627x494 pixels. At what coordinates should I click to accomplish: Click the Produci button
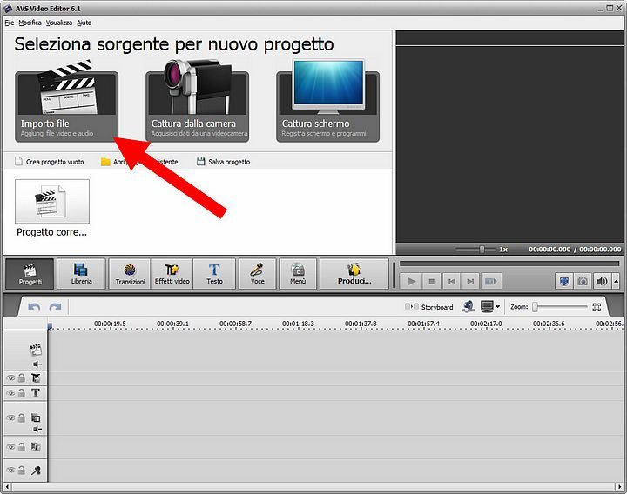(354, 274)
